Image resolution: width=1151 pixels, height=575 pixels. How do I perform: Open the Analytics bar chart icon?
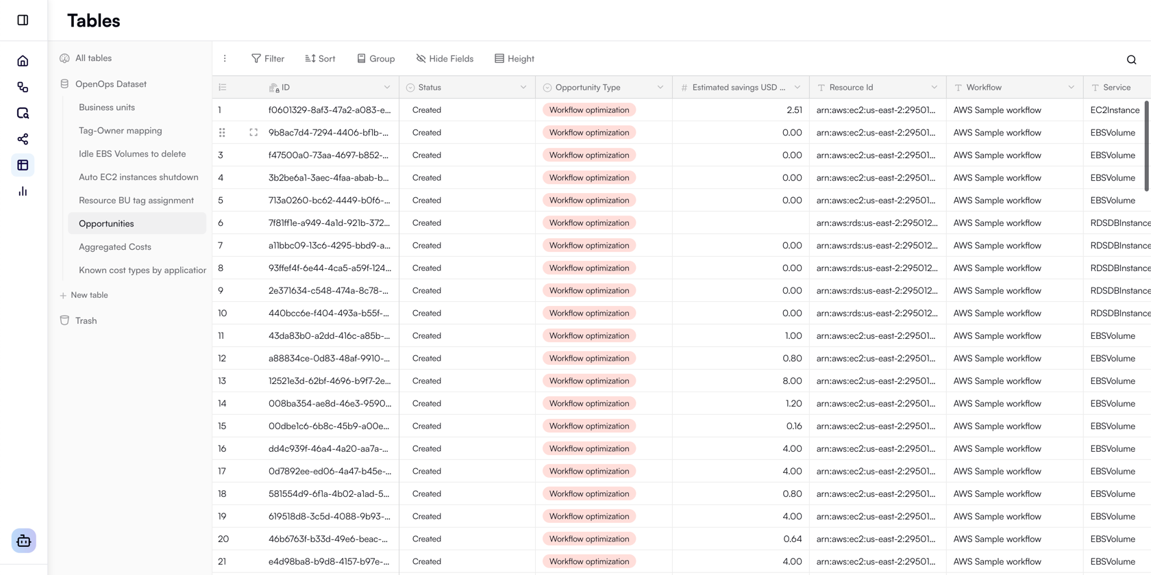[23, 191]
